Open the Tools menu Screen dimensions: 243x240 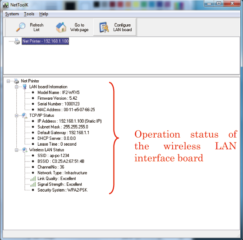pyautogui.click(x=29, y=14)
